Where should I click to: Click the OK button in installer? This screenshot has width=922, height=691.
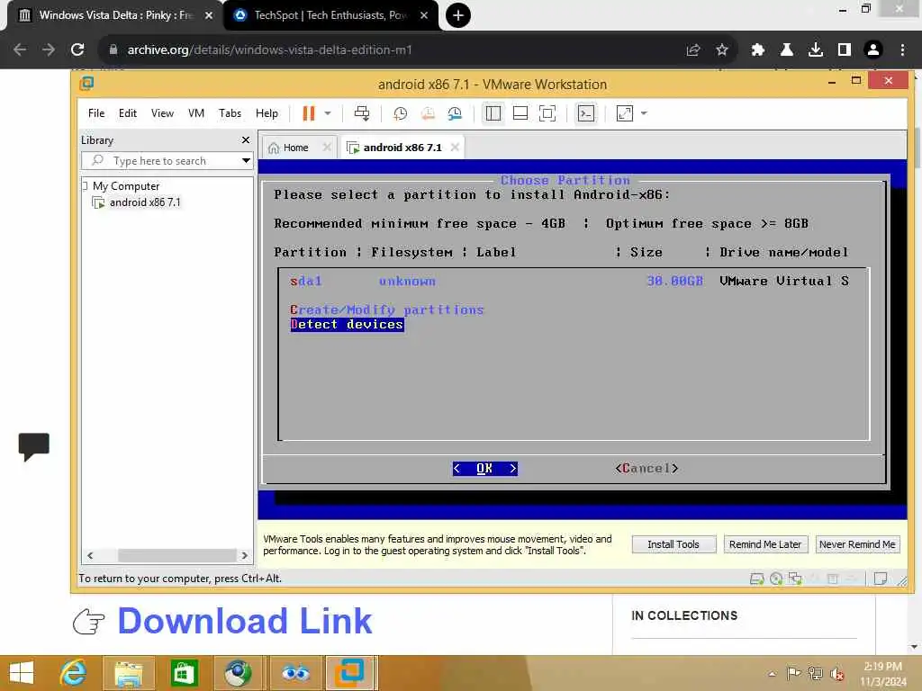485,468
